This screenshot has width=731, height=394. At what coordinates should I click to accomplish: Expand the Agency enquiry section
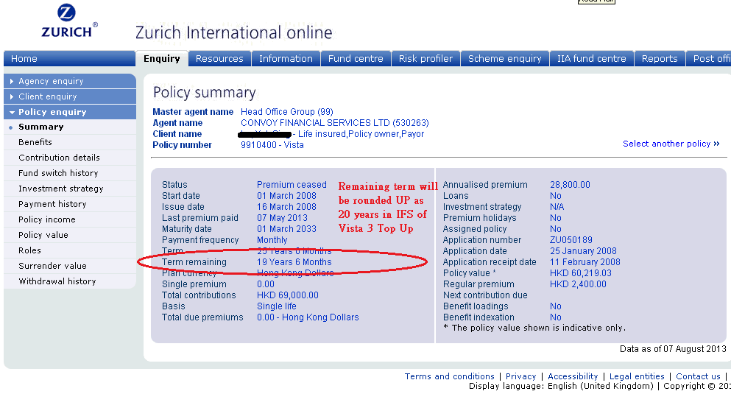(51, 81)
